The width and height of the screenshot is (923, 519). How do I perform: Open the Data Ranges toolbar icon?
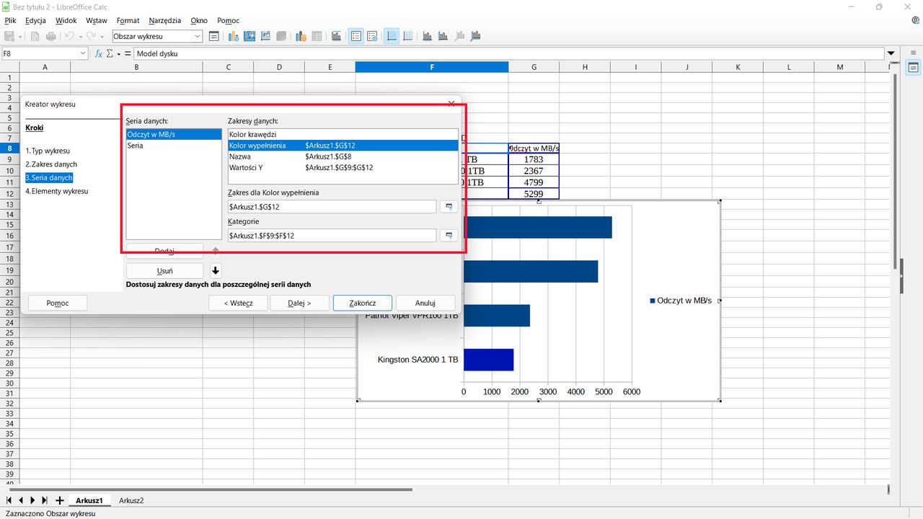click(300, 36)
